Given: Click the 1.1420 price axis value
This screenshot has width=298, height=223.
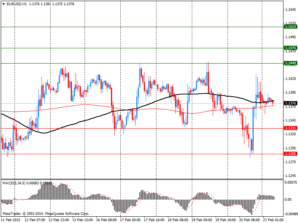Looking at the screenshot, I should (291, 79).
